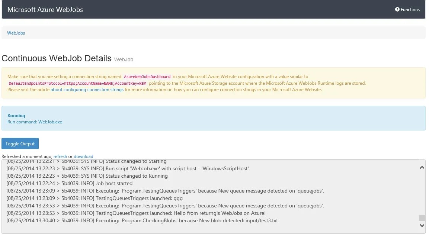The height and width of the screenshot is (242, 429).
Task: Click log line 'Job host started'
Action: tap(70, 184)
